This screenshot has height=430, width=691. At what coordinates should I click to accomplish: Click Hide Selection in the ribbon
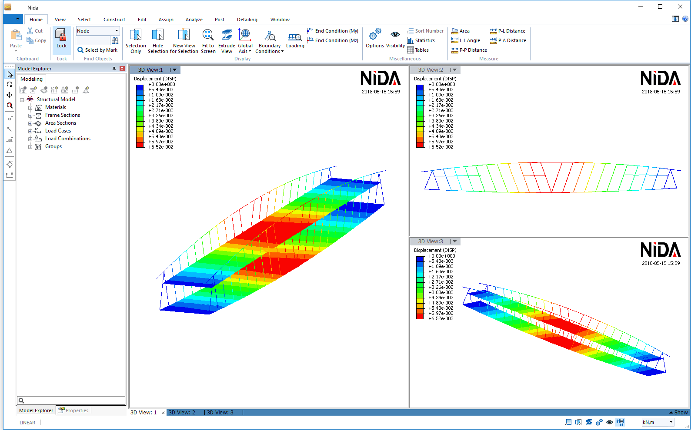click(x=158, y=41)
